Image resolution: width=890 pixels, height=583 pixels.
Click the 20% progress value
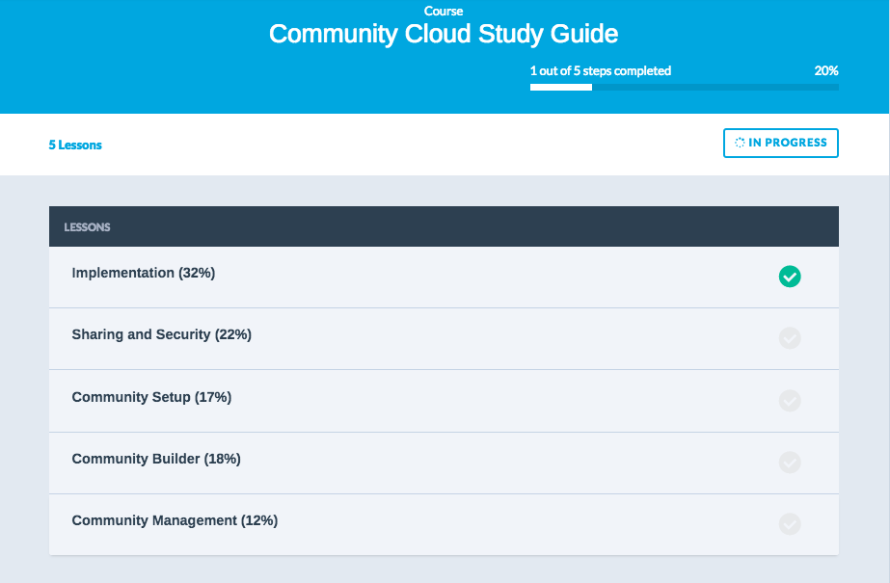tap(825, 71)
